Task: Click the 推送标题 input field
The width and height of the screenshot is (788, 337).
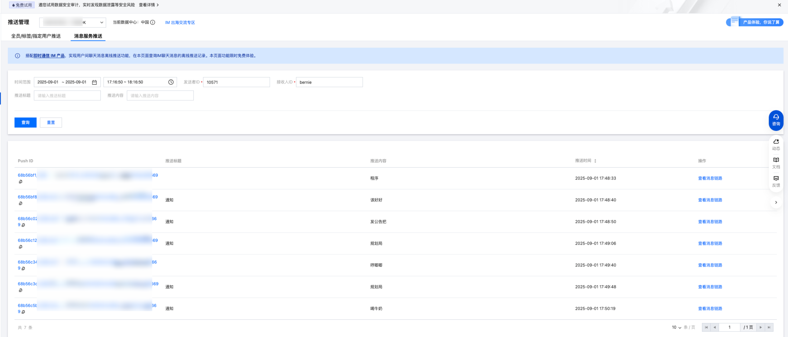Action: click(67, 96)
